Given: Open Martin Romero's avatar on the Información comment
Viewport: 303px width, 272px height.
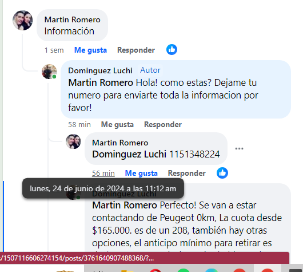Looking at the screenshot, I should pos(23,20).
